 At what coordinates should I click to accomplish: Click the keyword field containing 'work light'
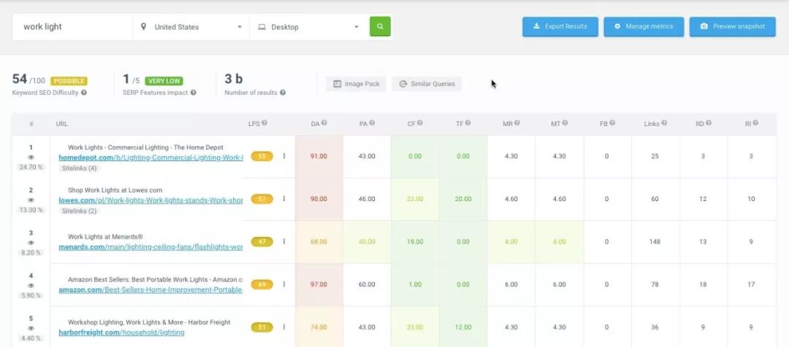[73, 27]
